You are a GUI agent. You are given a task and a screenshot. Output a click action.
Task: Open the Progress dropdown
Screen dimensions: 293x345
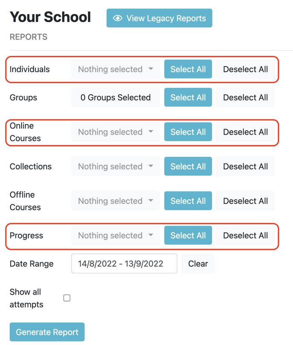[115, 235]
